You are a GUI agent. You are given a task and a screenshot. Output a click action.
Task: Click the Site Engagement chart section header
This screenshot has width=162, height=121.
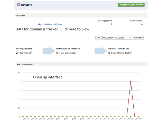tap(81, 64)
